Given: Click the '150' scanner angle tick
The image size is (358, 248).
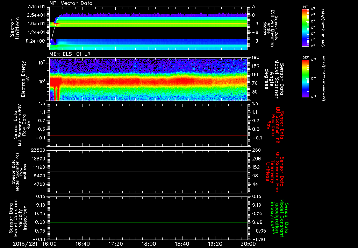Looking at the screenshot, I should point(256,66).
